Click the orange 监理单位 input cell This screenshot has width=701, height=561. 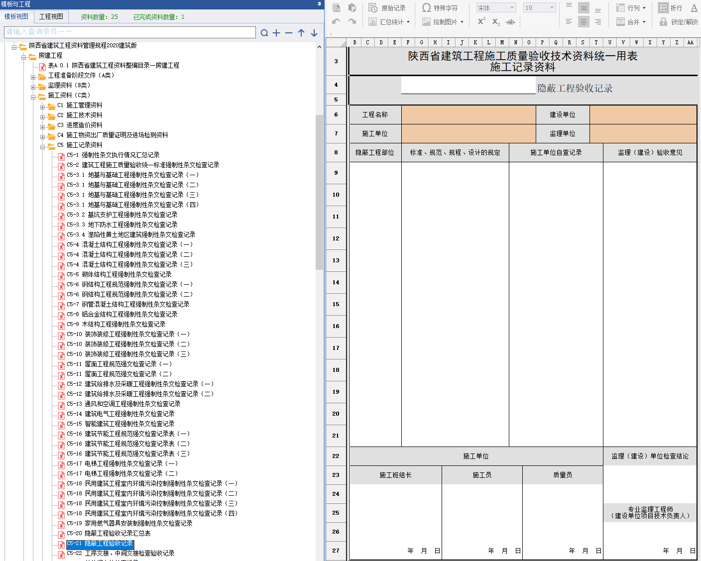point(643,133)
